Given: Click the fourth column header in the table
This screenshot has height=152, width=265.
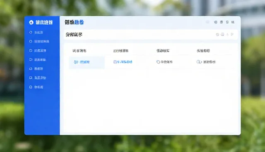Looking at the screenshot, I should click(203, 51).
